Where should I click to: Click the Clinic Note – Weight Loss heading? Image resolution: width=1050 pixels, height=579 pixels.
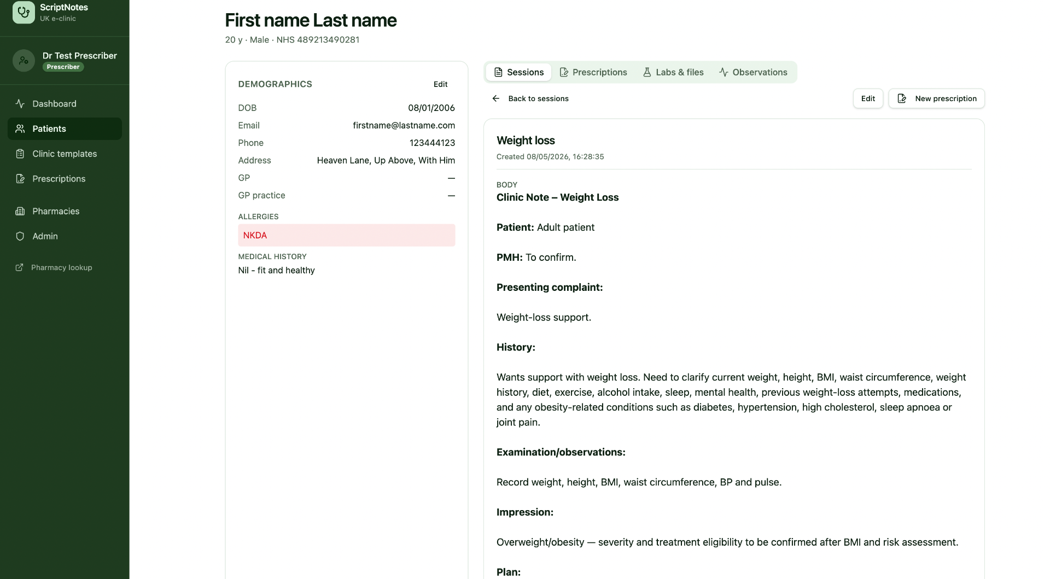point(557,197)
